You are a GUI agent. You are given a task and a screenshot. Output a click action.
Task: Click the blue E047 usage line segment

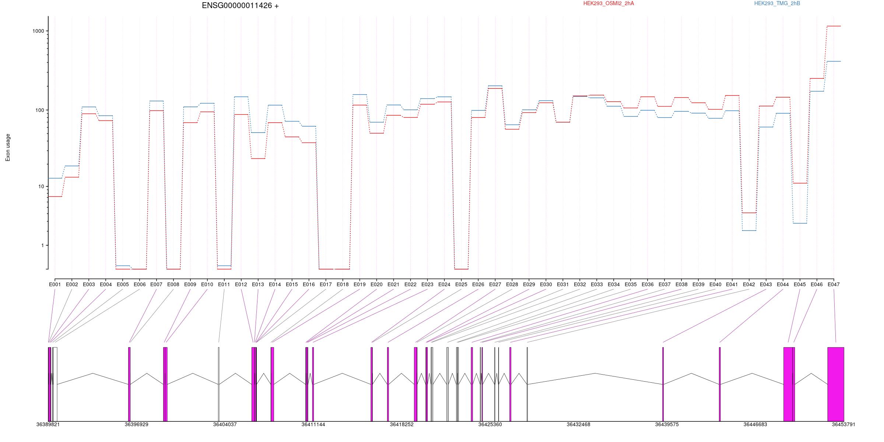tap(834, 61)
